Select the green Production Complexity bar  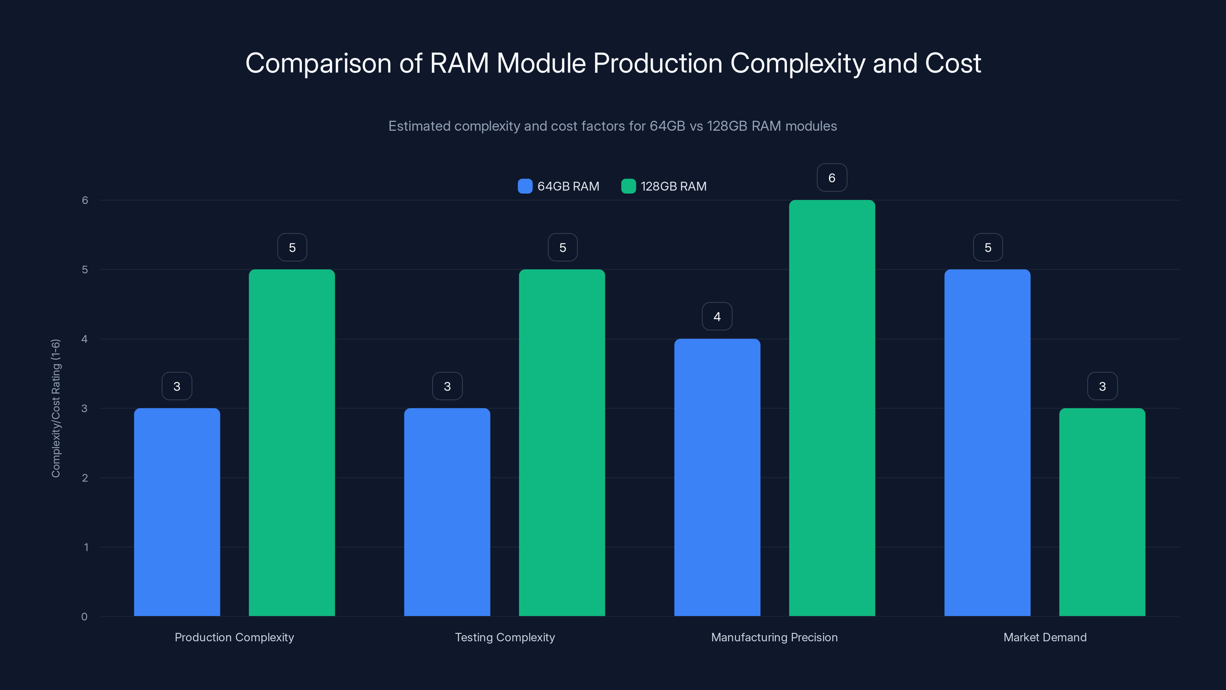pos(292,443)
